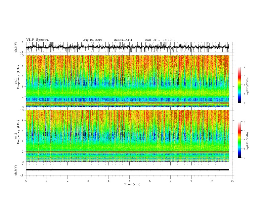The height and width of the screenshot is (203, 262).
Task: Click the ch.2 spectrogram plot area
Action: [128, 136]
